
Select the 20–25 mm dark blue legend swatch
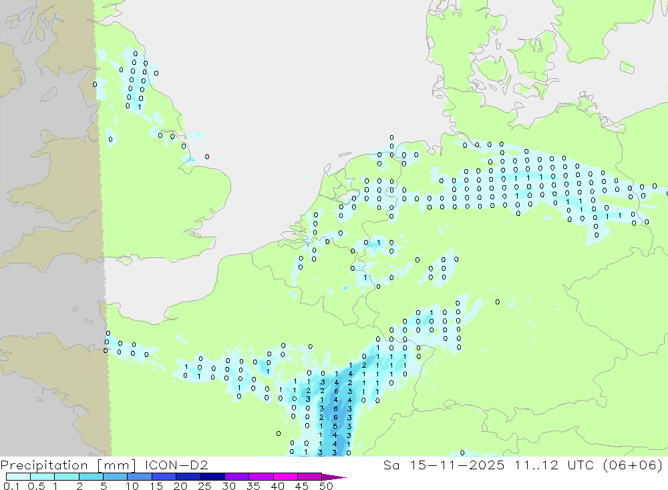pyautogui.click(x=188, y=477)
